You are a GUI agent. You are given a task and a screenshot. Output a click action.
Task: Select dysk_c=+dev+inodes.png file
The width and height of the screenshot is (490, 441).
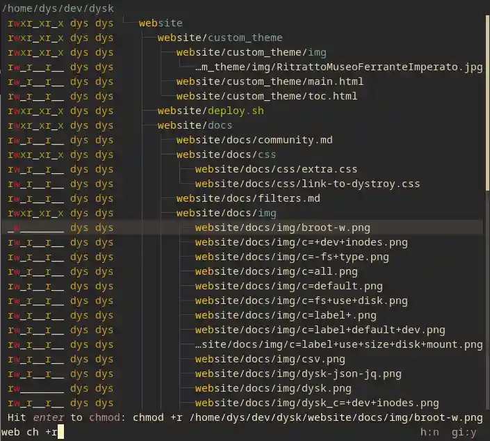317,403
